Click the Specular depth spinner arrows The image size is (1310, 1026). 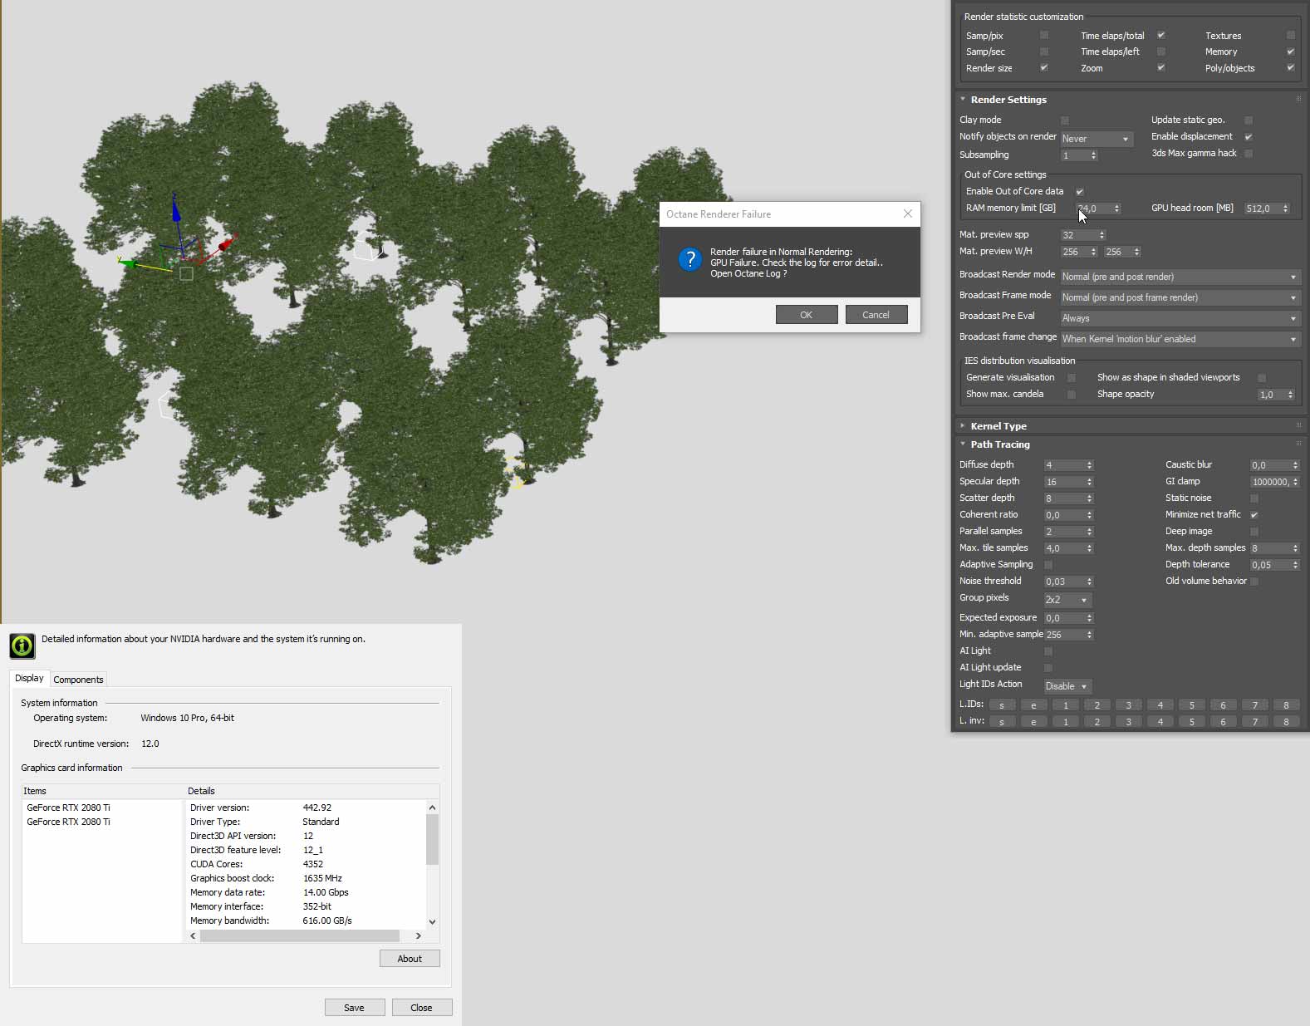[x=1089, y=482]
